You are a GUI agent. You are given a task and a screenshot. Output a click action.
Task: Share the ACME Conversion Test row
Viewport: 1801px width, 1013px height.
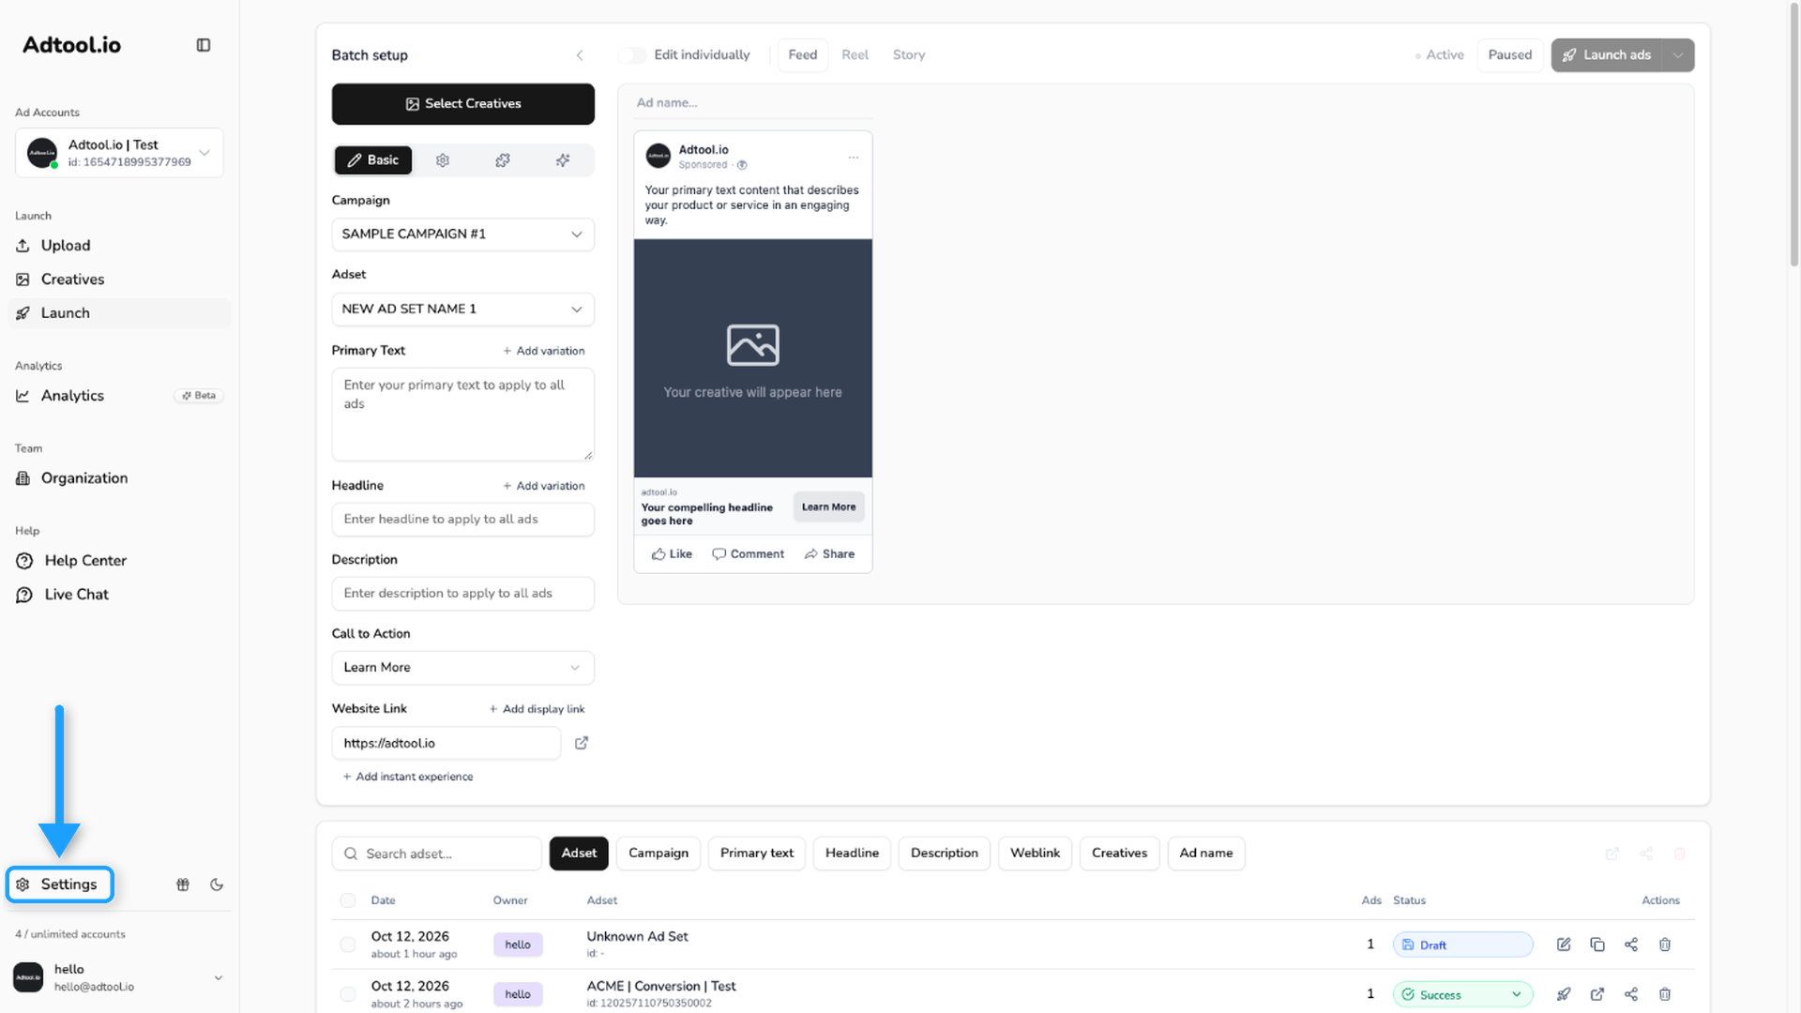click(x=1631, y=994)
